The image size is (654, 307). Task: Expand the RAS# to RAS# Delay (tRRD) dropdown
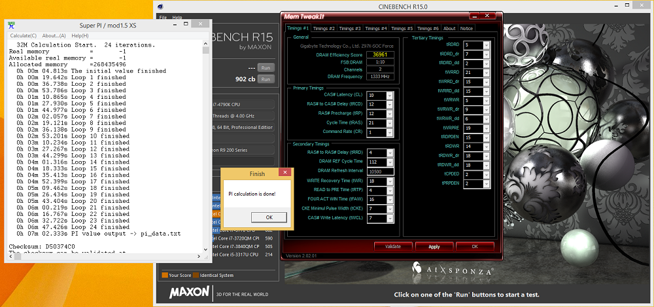tap(390, 153)
